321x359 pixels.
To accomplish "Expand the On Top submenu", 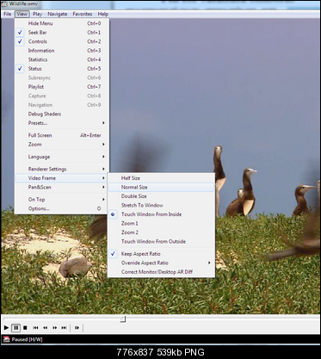I will [62, 200].
